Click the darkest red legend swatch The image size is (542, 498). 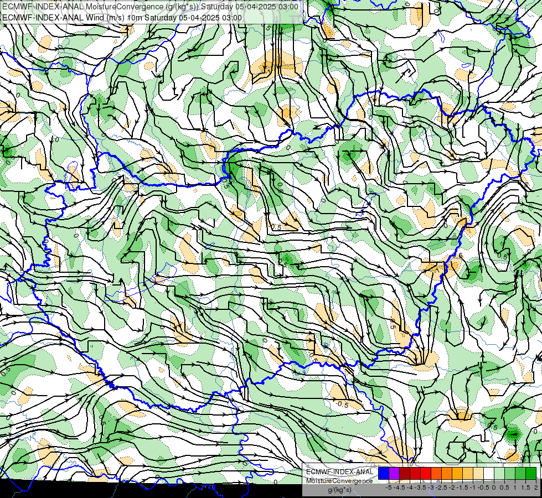(405, 473)
